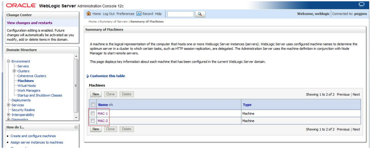This screenshot has height=152, width=371.
Task: Open Preferences in the toolbar
Action: coord(125,14)
